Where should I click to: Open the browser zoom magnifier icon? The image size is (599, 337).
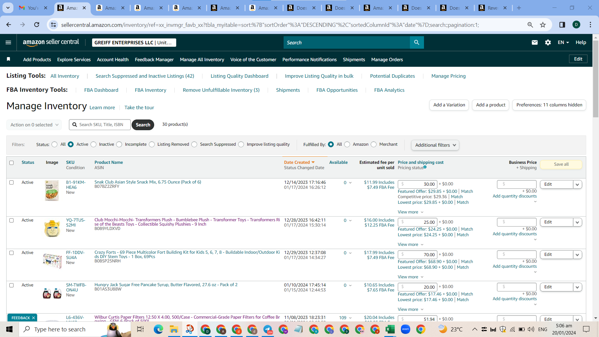click(530, 25)
